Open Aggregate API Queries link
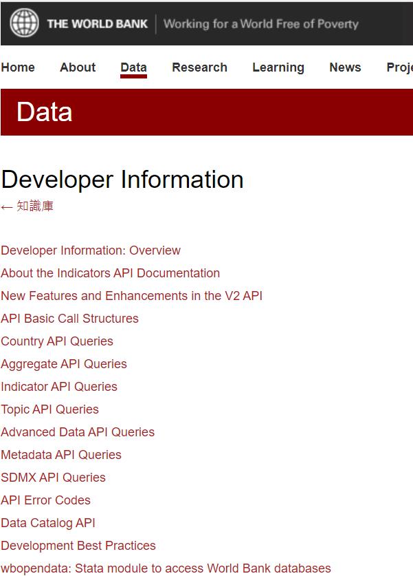This screenshot has height=576, width=413. [x=64, y=364]
